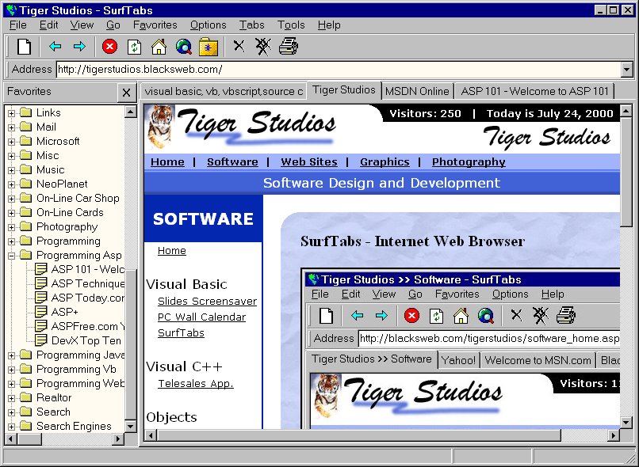Open the Tabs menu in menu bar

251,25
